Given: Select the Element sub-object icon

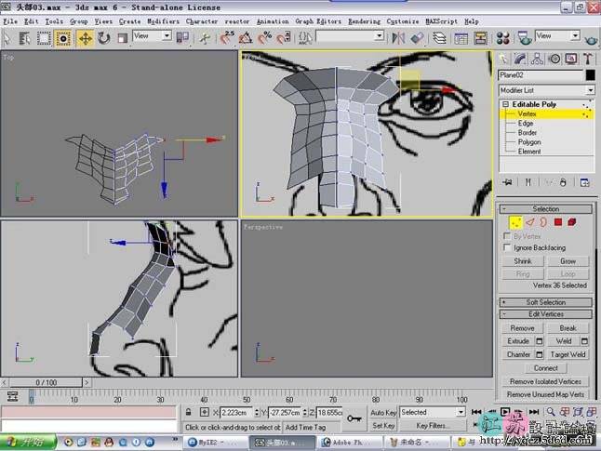Looking at the screenshot, I should (x=574, y=222).
